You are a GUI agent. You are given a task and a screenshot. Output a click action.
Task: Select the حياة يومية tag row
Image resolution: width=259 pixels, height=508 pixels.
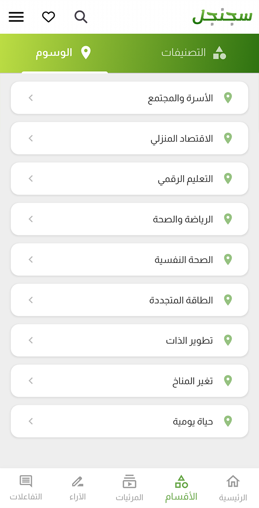(x=129, y=421)
